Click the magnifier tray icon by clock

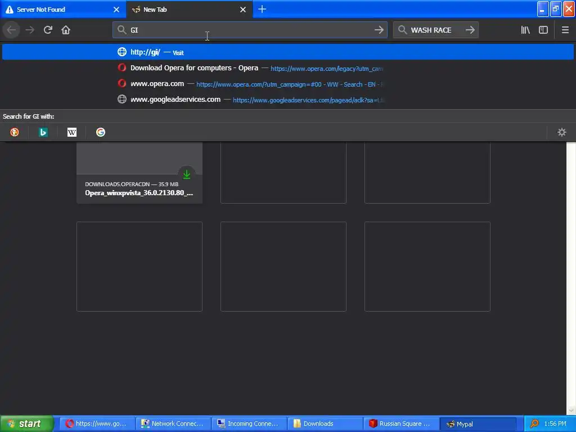534,424
